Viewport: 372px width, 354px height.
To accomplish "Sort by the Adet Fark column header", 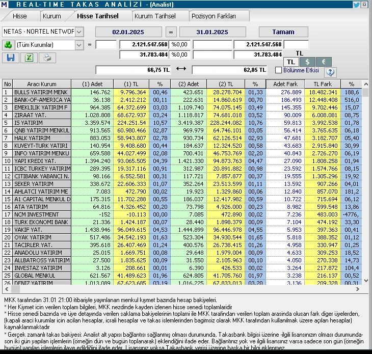I will [x=285, y=84].
